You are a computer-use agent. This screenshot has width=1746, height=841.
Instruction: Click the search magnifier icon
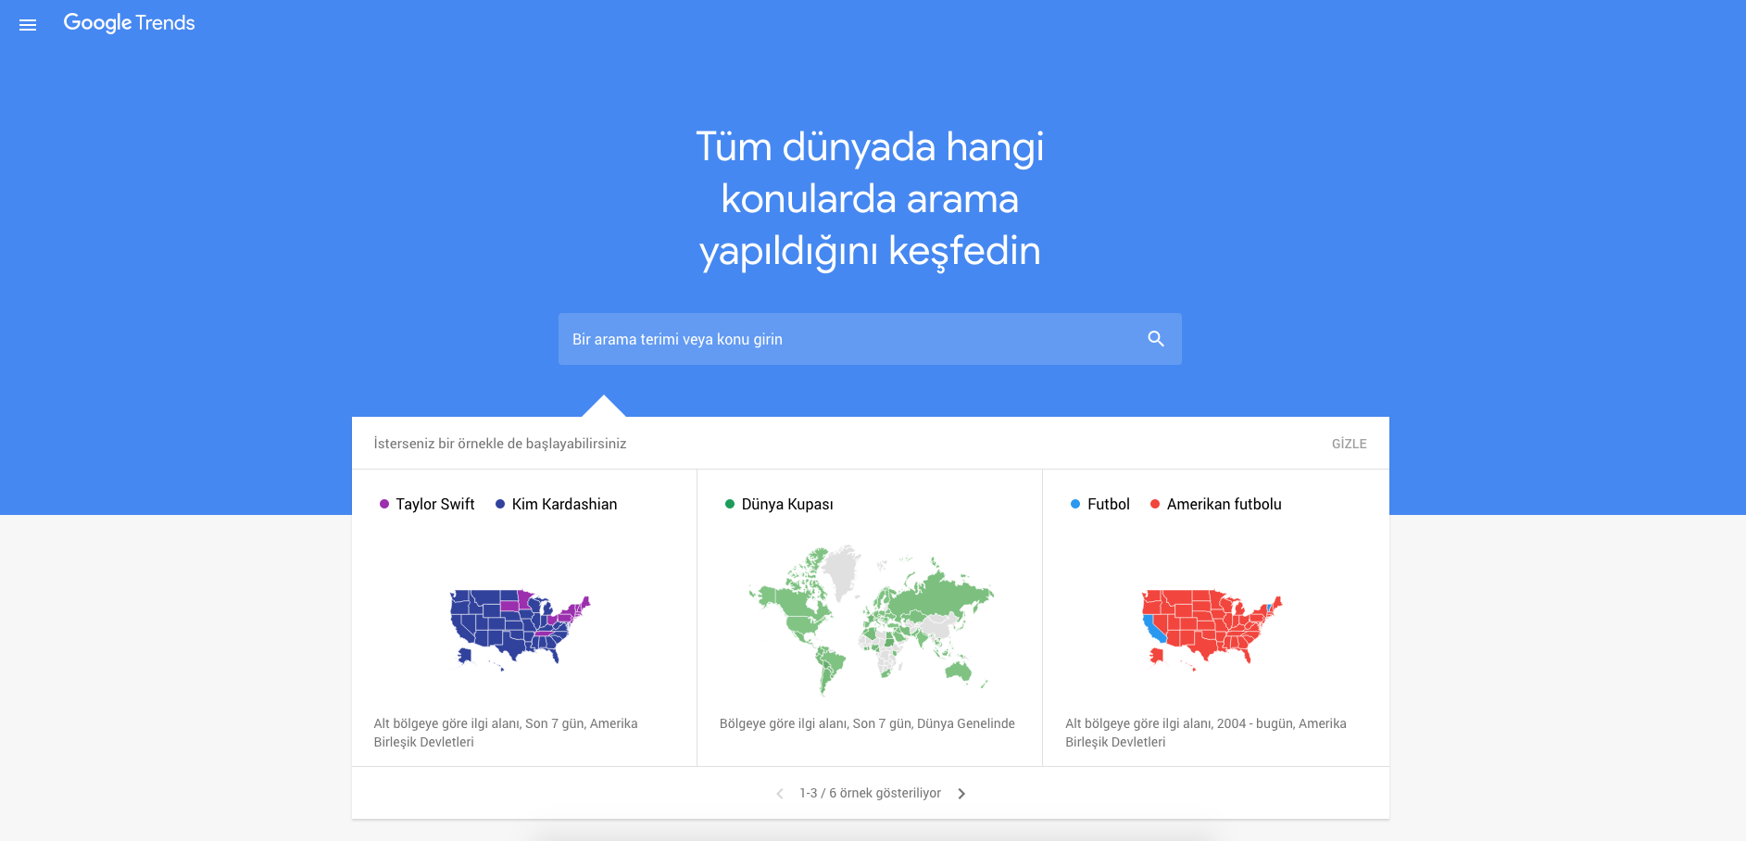coord(1155,339)
